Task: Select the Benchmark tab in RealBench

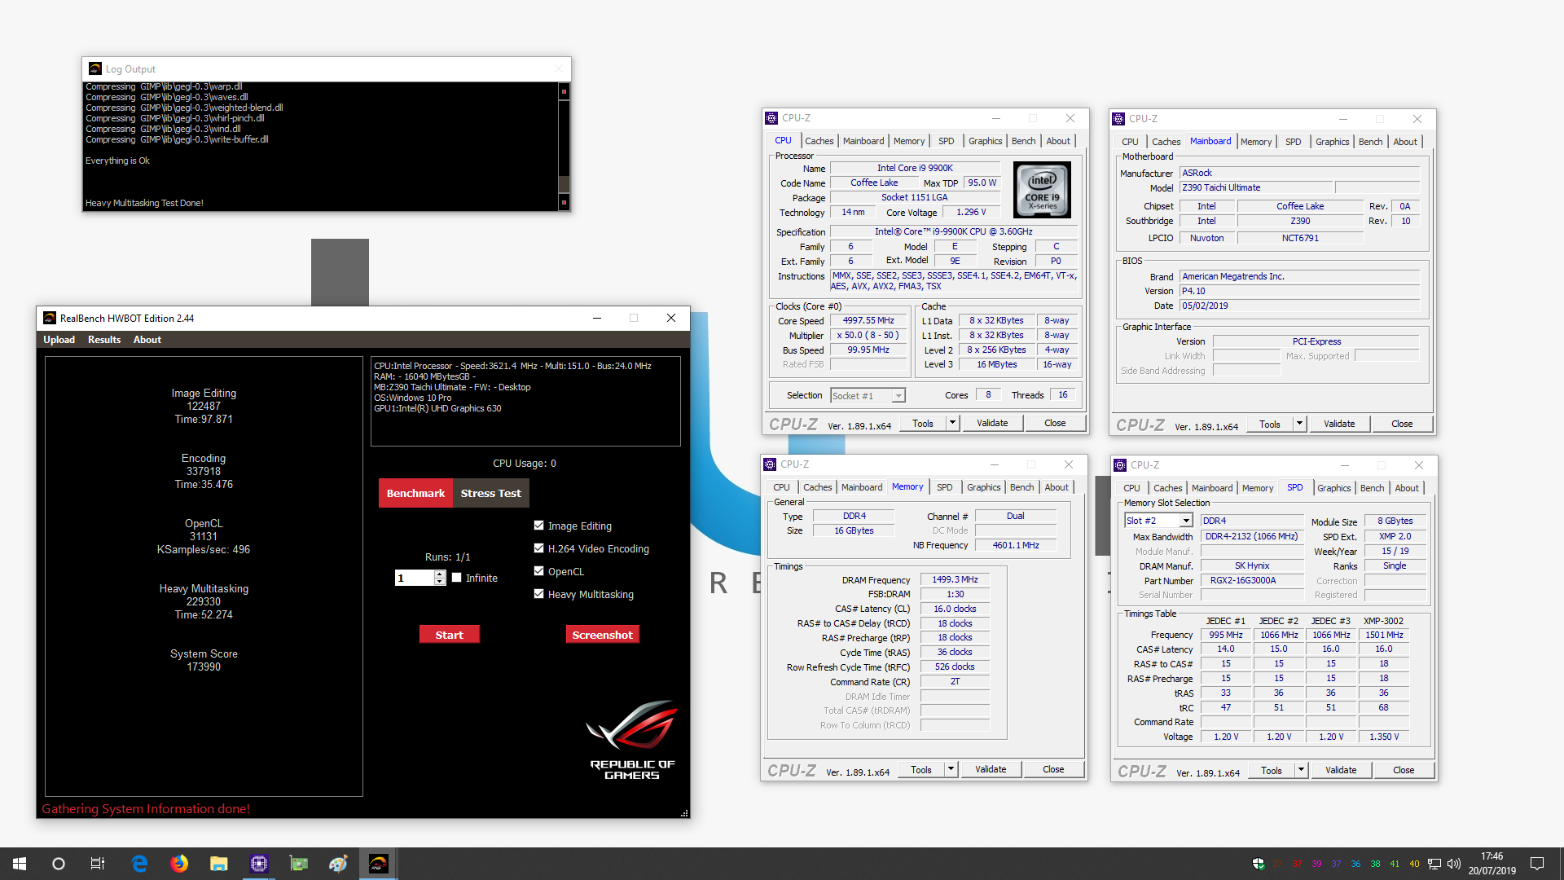Action: coord(415,493)
